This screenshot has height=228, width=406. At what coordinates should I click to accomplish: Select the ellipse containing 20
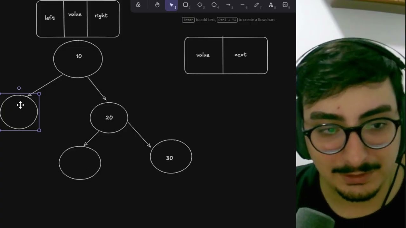pos(109,117)
